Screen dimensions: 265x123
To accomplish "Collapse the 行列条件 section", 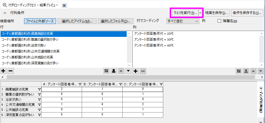I will pyautogui.click(x=5, y=13).
